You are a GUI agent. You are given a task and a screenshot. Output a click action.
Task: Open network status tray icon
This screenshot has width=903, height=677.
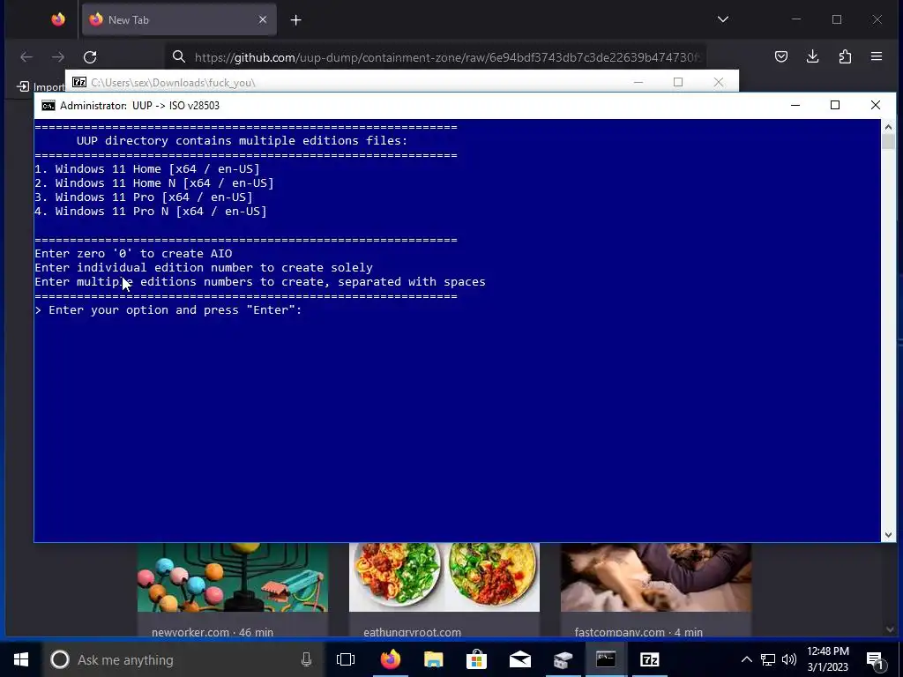click(x=768, y=659)
